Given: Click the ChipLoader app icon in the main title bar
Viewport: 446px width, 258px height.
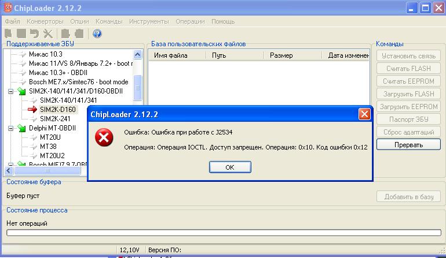Looking at the screenshot, I should pyautogui.click(x=8, y=8).
